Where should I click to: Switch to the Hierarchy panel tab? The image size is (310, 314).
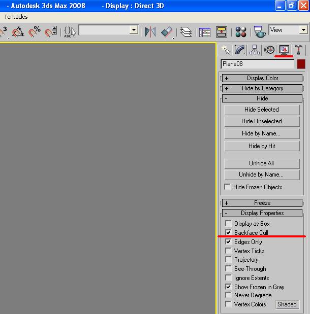click(255, 50)
